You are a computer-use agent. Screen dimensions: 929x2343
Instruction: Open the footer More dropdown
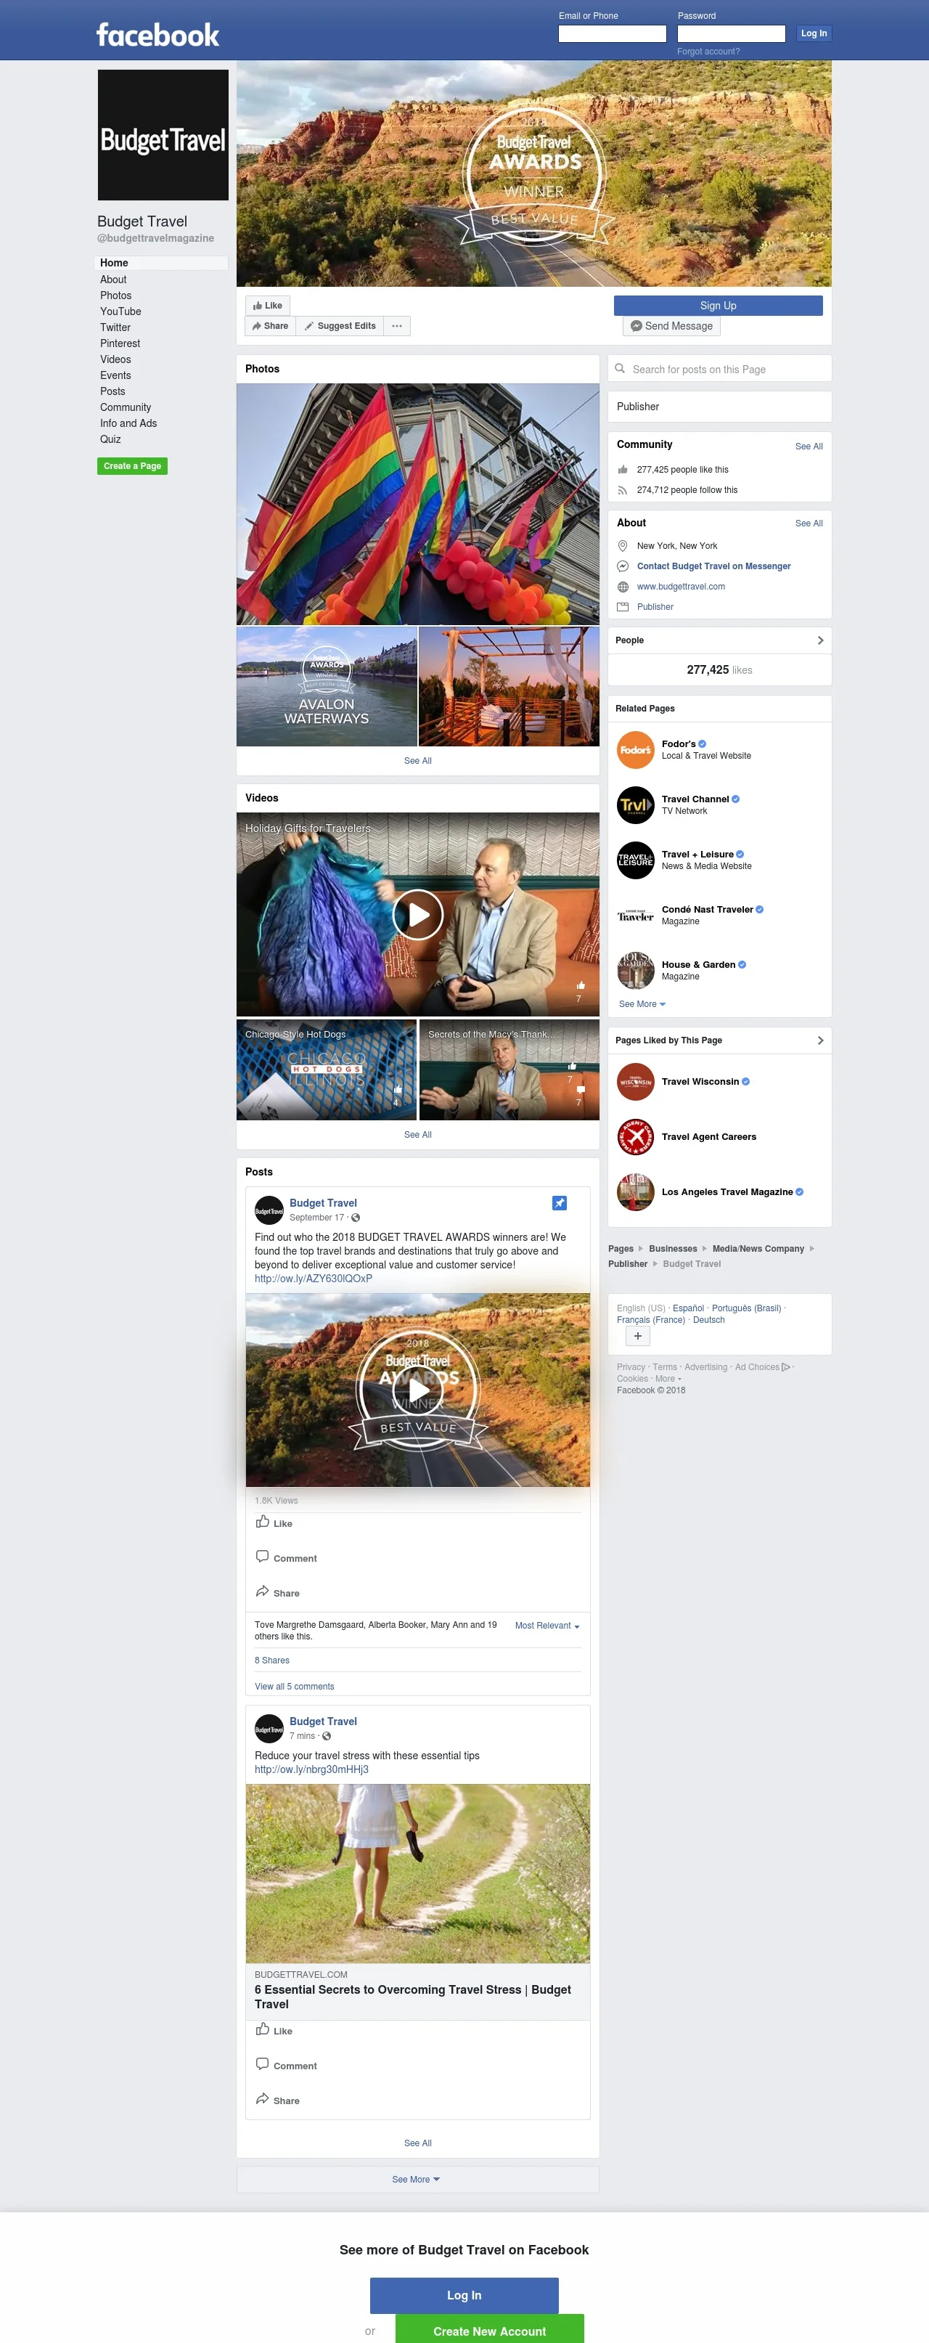668,1379
